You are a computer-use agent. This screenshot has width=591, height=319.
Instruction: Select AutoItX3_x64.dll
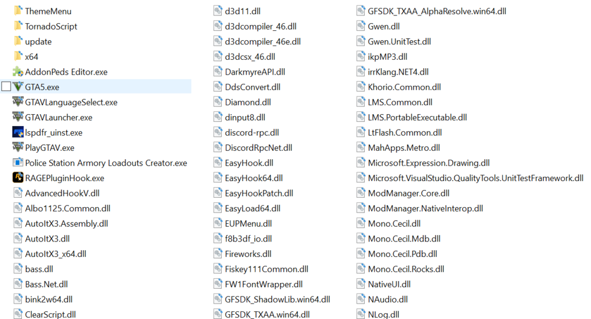[56, 254]
